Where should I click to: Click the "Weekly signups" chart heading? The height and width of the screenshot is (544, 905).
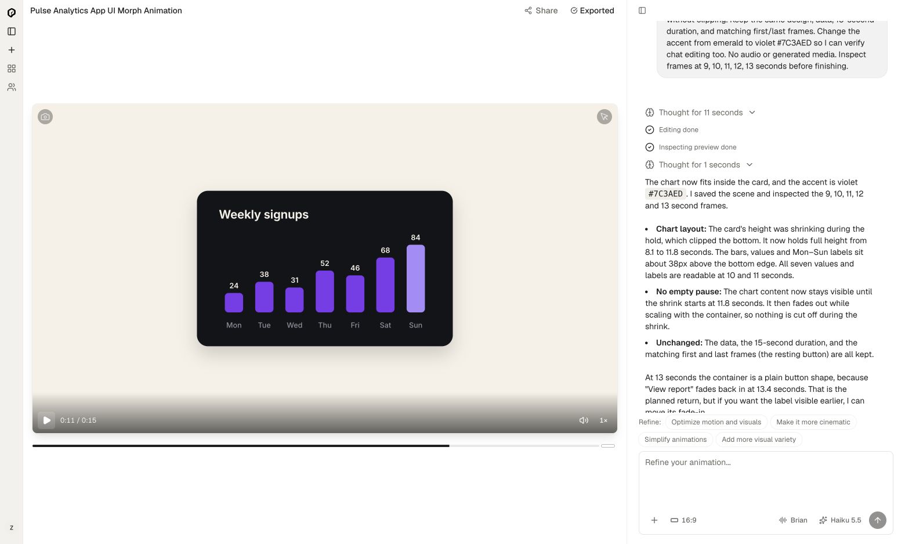tap(264, 214)
